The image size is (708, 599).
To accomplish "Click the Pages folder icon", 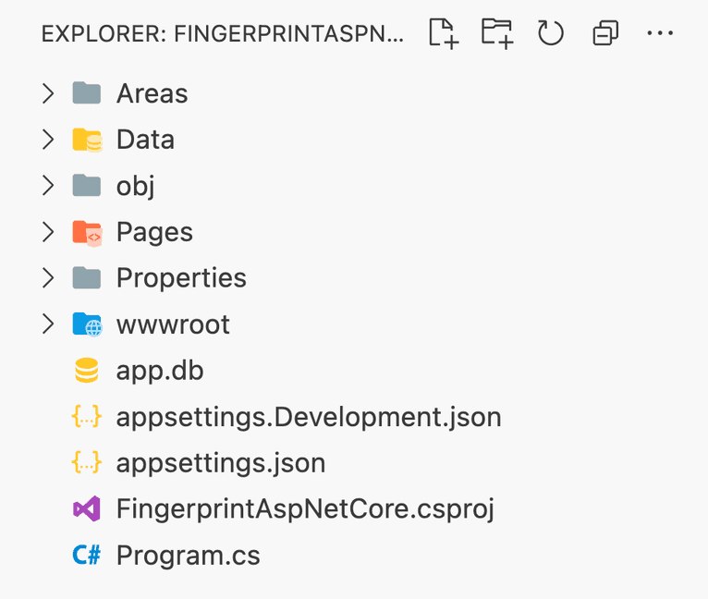I will tap(86, 232).
